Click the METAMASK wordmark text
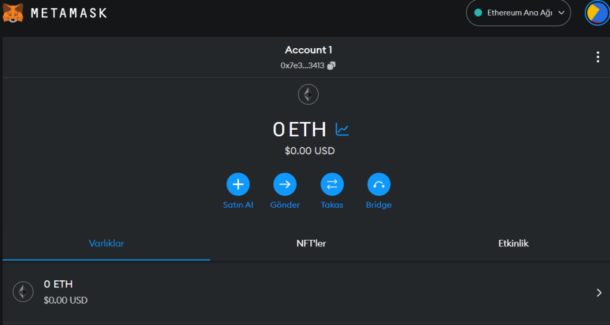The image size is (610, 325). point(69,12)
